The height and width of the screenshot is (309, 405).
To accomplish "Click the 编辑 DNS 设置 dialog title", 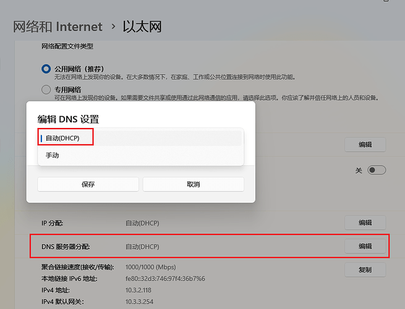I will [x=68, y=119].
